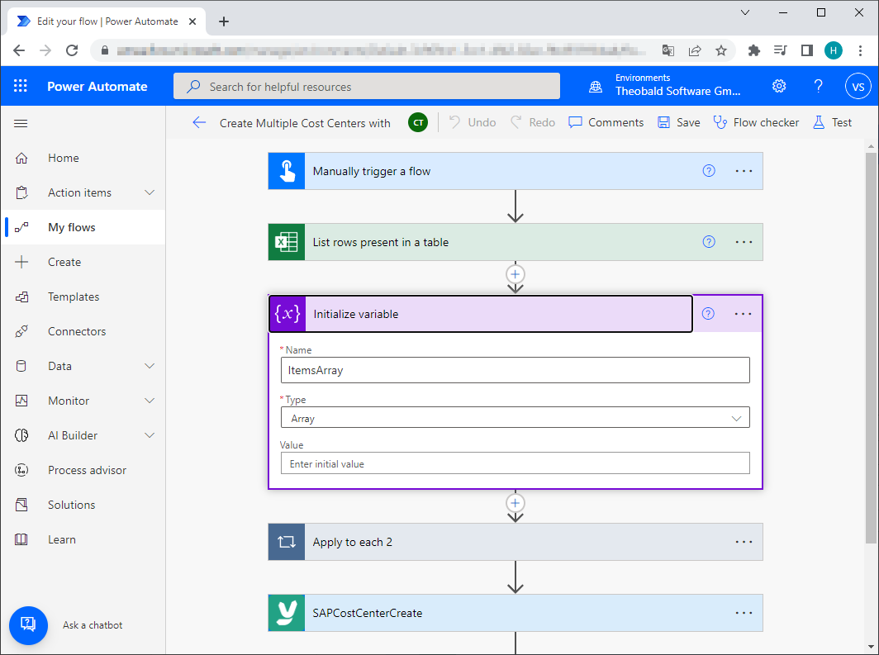Image resolution: width=879 pixels, height=655 pixels.
Task: Collapse the left navigation hamburger menu
Action: click(21, 123)
